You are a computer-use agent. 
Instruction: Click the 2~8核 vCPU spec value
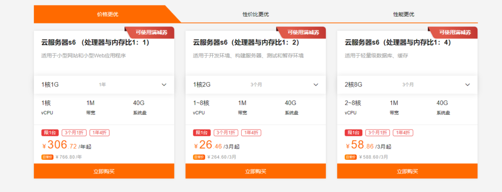point(353,103)
